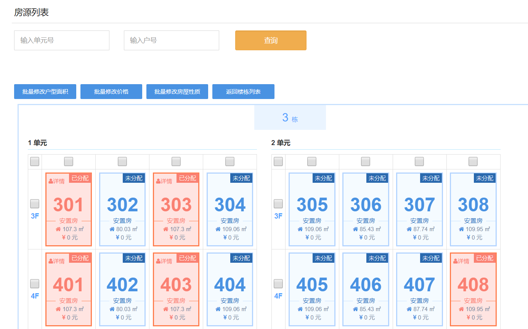Click 批量修改房屋性质 button
This screenshot has width=528, height=329.
click(177, 92)
